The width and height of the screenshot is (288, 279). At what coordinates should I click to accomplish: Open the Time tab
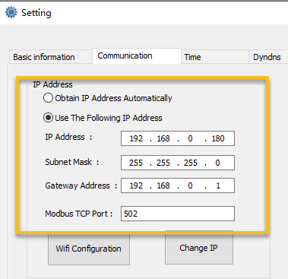215,57
